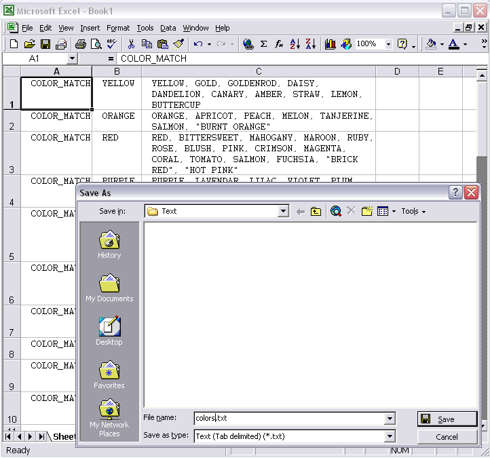Click the Cancel button

(x=447, y=437)
